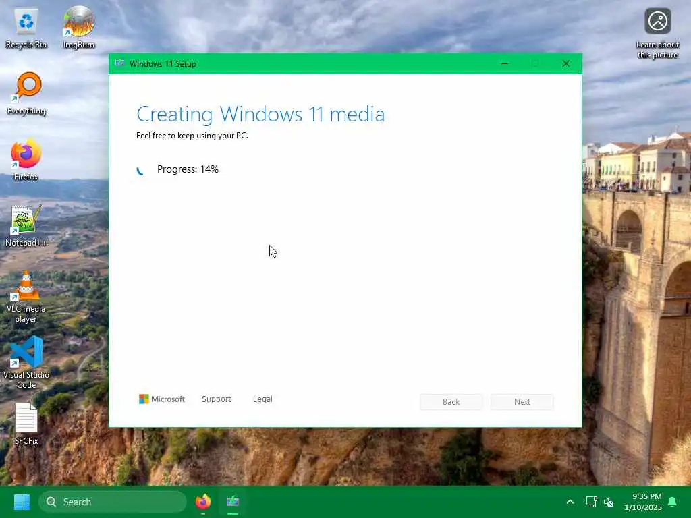
Task: Select the SFCFix file on desktop
Action: pyautogui.click(x=26, y=424)
